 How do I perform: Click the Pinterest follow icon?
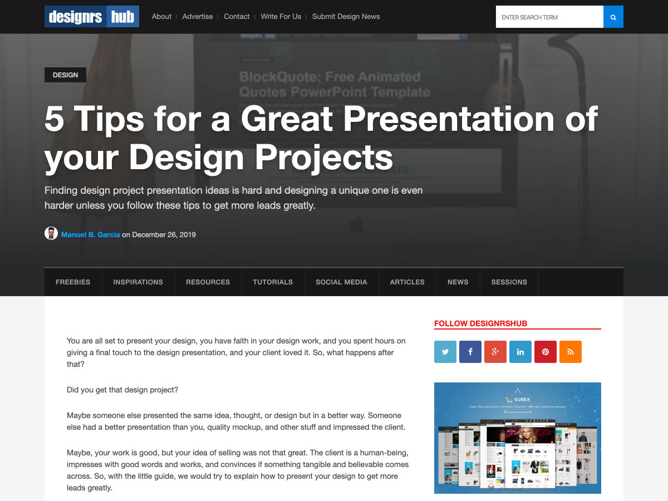coord(546,352)
